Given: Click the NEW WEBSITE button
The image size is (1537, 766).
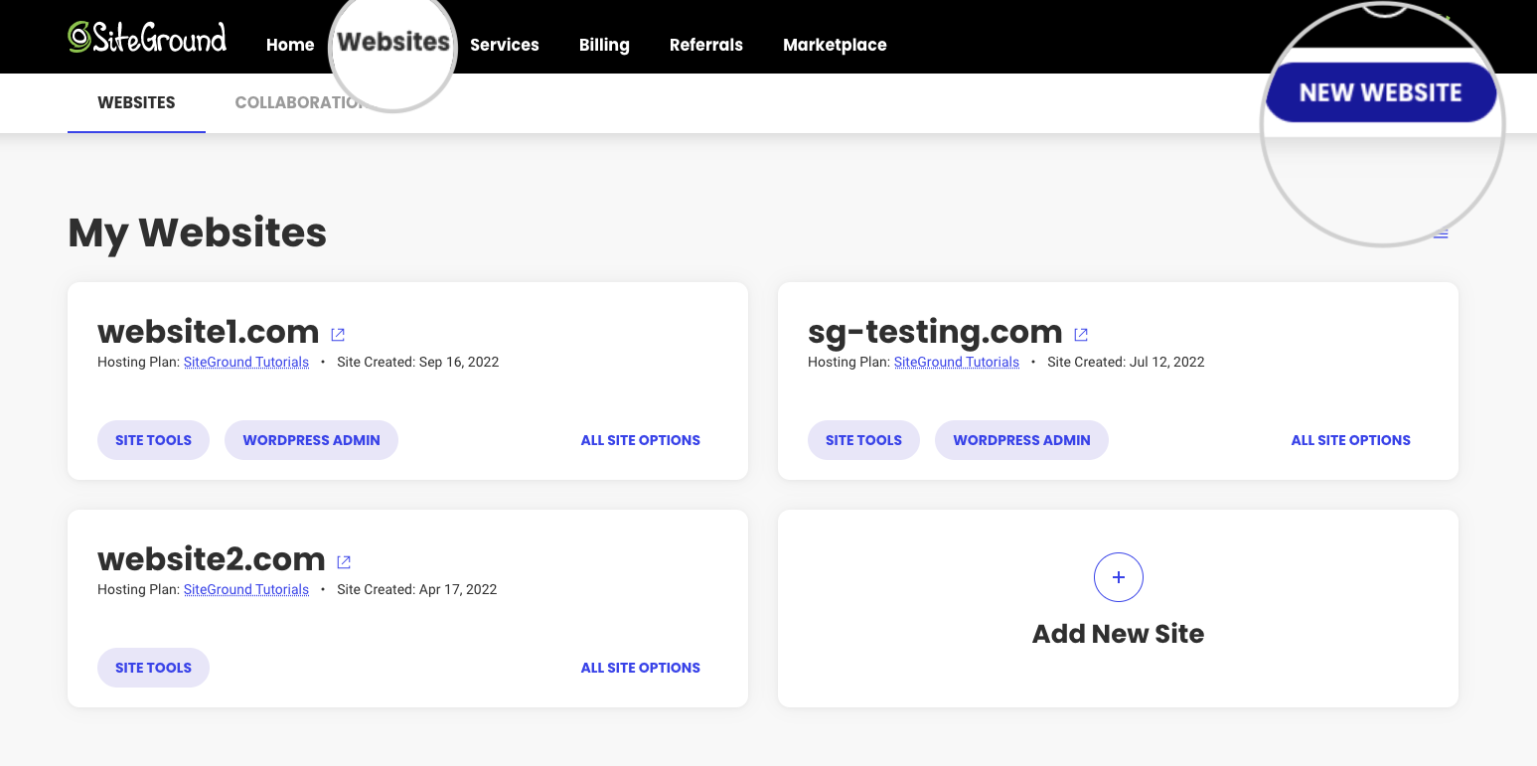Looking at the screenshot, I should point(1381,92).
